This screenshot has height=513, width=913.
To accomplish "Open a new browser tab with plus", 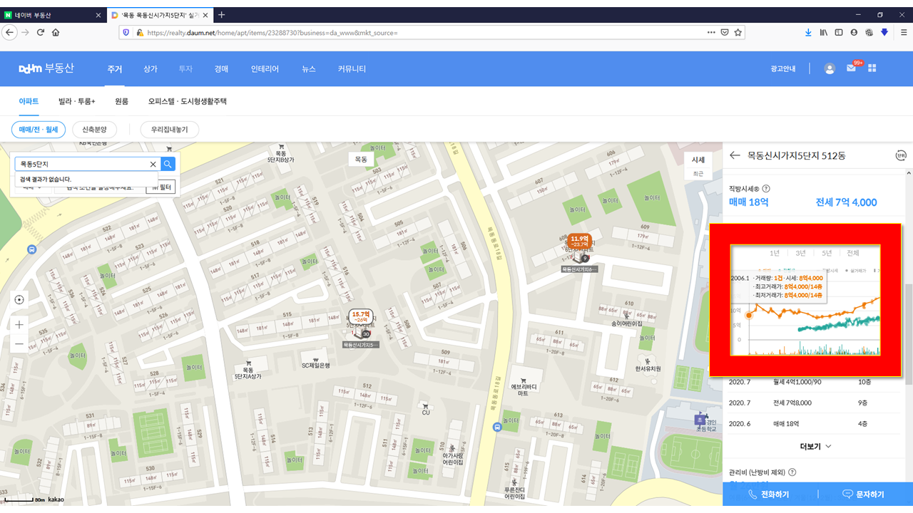I will (x=222, y=14).
